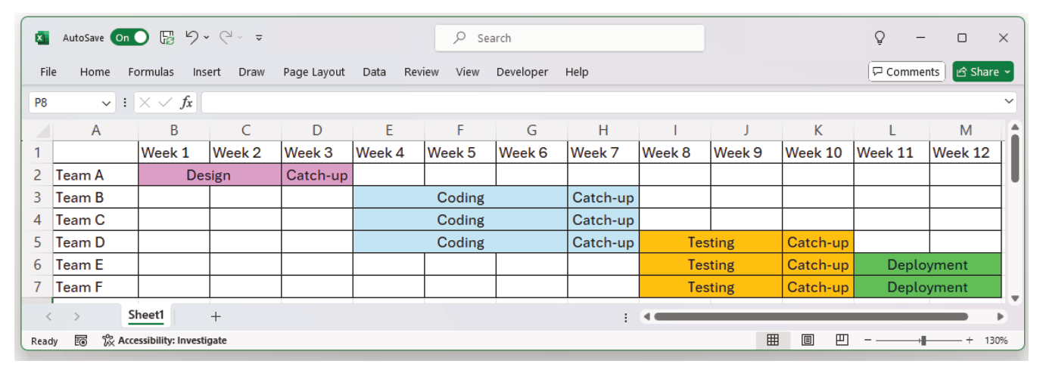1043x373 pixels.
Task: Expand the formula bar chevron
Action: click(x=1009, y=100)
